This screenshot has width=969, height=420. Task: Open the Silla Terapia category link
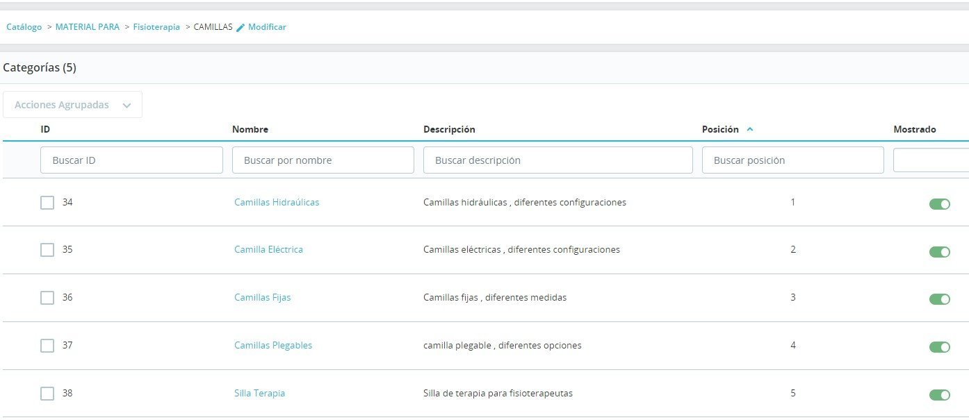259,393
